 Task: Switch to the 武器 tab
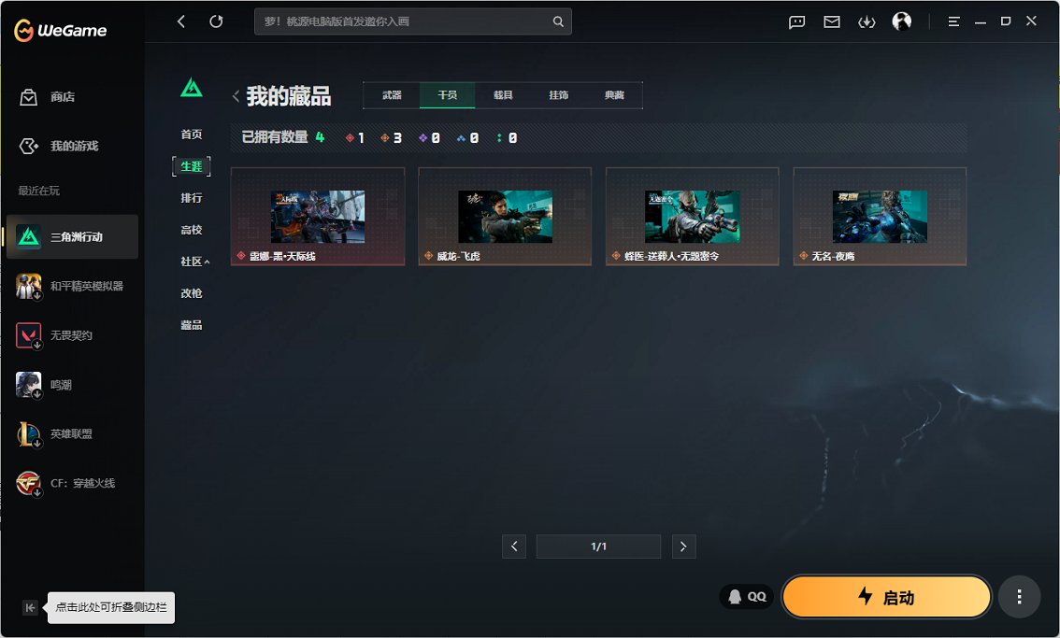[392, 94]
